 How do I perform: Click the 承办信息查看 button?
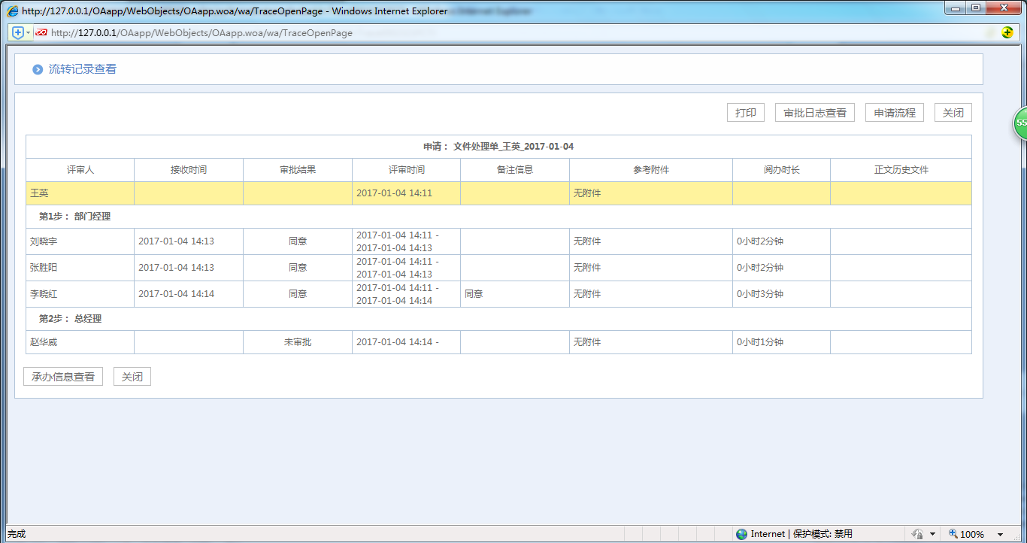coord(63,377)
